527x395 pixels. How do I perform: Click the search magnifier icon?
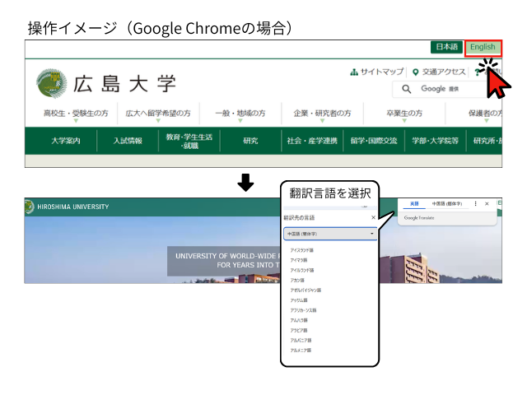(407, 89)
